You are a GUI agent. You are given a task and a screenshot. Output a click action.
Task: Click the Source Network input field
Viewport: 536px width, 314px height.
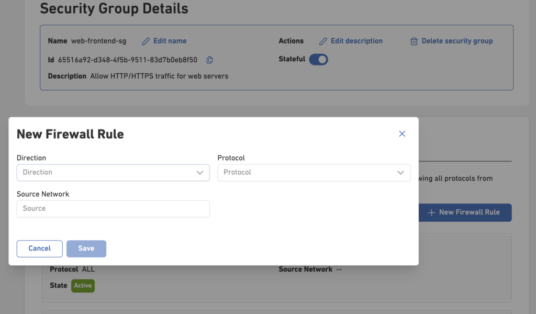click(x=113, y=209)
